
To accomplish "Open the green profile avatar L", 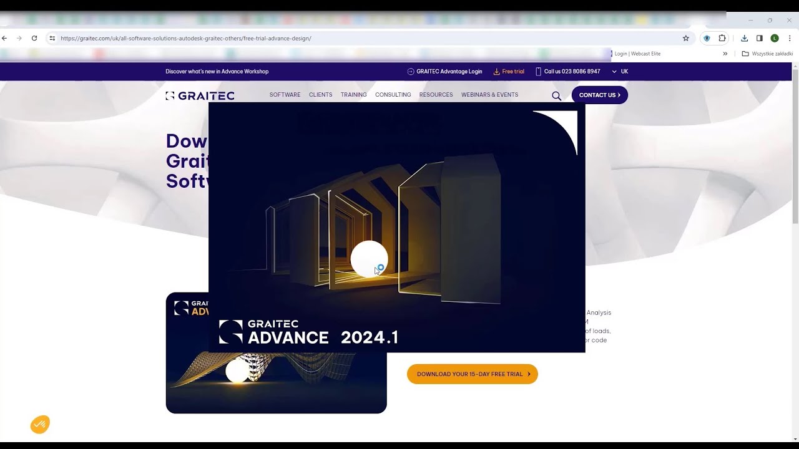I will click(x=775, y=38).
